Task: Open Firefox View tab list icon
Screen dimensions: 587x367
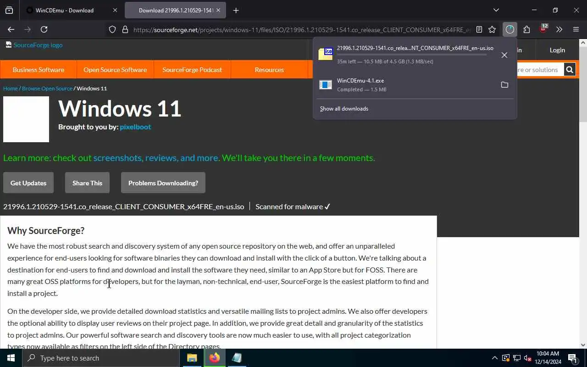Action: [9, 10]
